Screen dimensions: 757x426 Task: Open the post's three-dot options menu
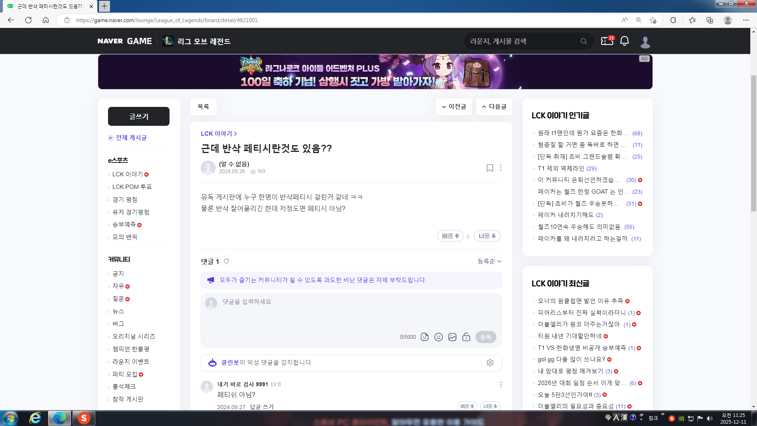pyautogui.click(x=501, y=168)
